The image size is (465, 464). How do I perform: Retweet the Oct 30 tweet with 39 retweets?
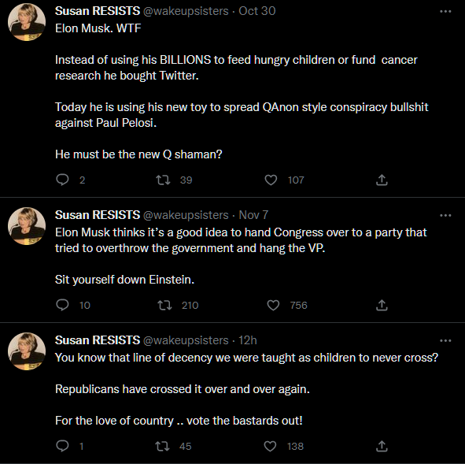click(x=163, y=180)
